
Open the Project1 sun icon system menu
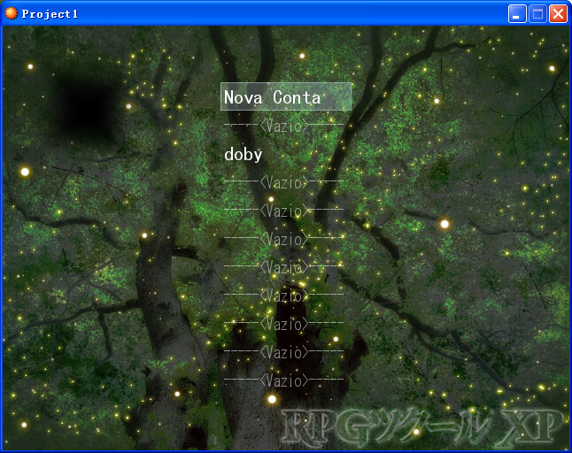click(x=11, y=13)
